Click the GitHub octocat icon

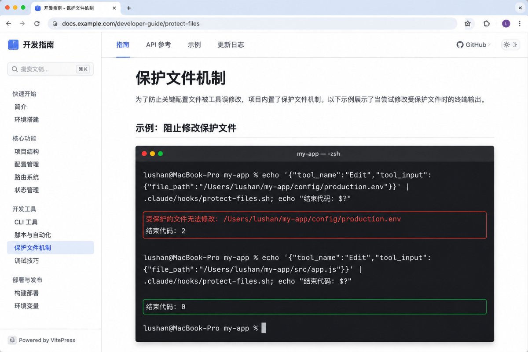click(x=460, y=44)
